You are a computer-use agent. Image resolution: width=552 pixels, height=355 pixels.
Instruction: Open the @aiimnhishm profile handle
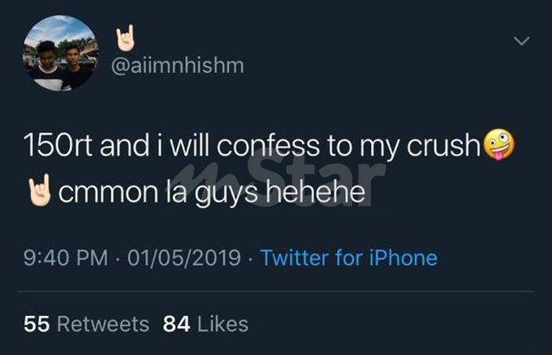point(176,66)
